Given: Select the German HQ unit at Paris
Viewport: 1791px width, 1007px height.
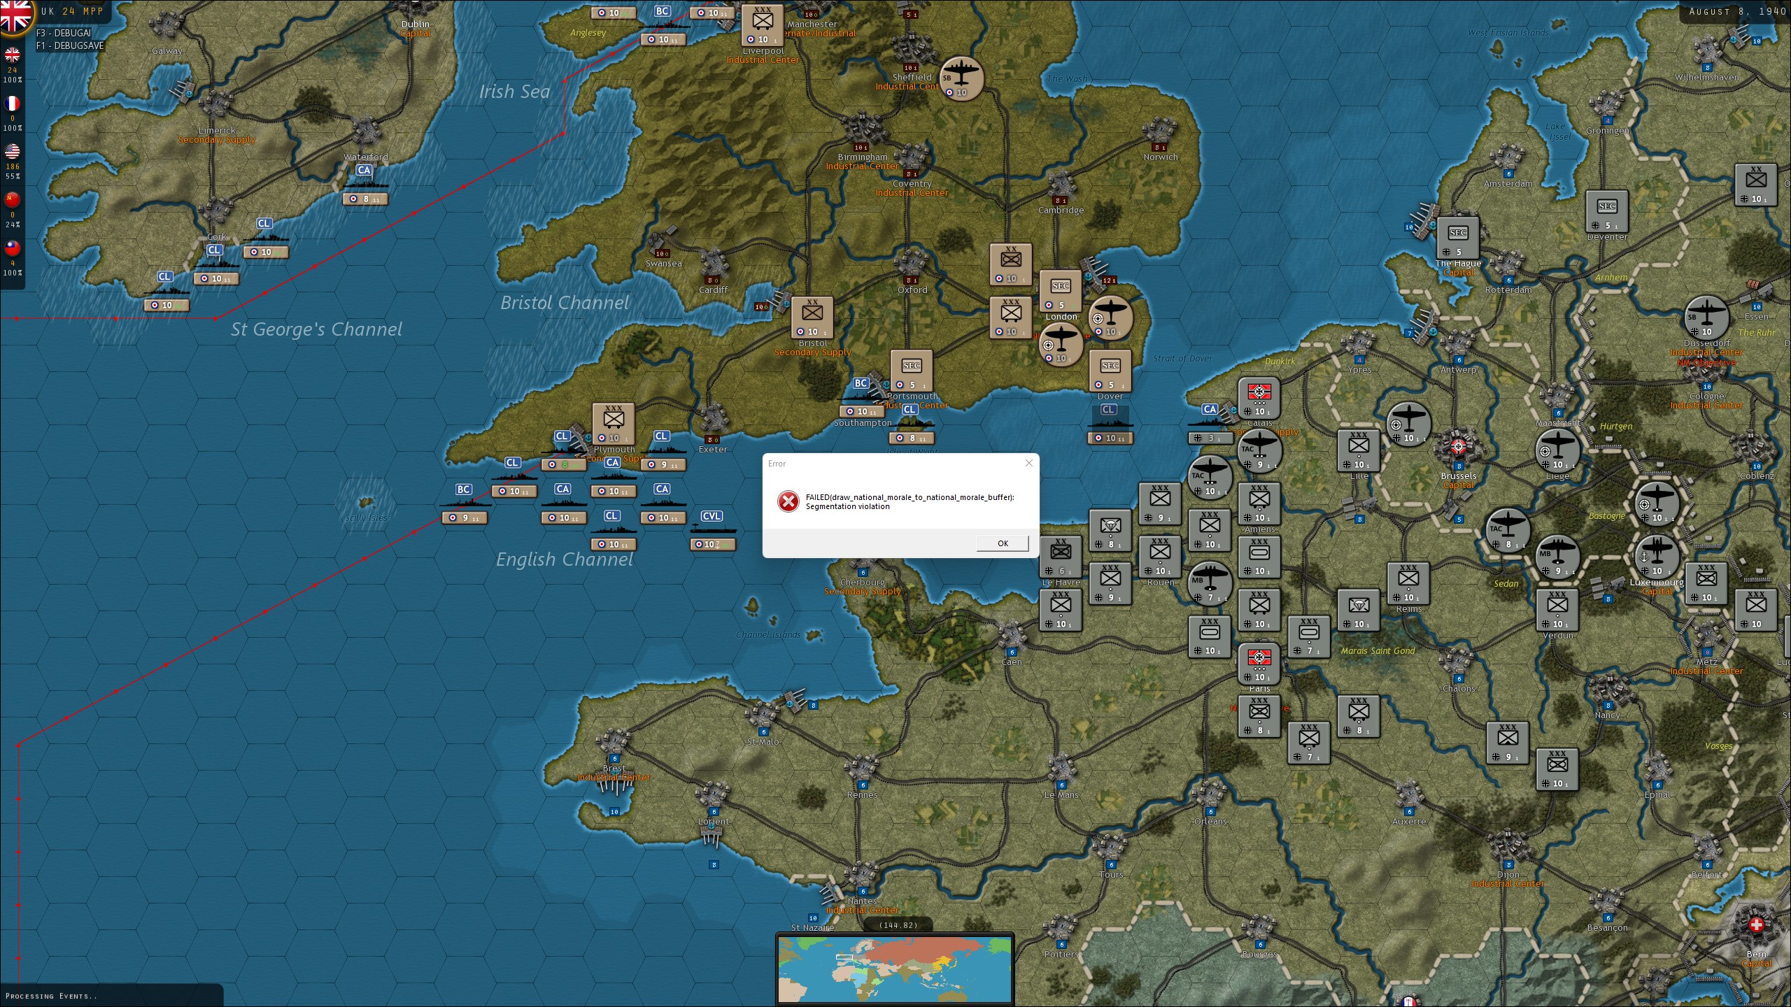Looking at the screenshot, I should tap(1259, 664).
